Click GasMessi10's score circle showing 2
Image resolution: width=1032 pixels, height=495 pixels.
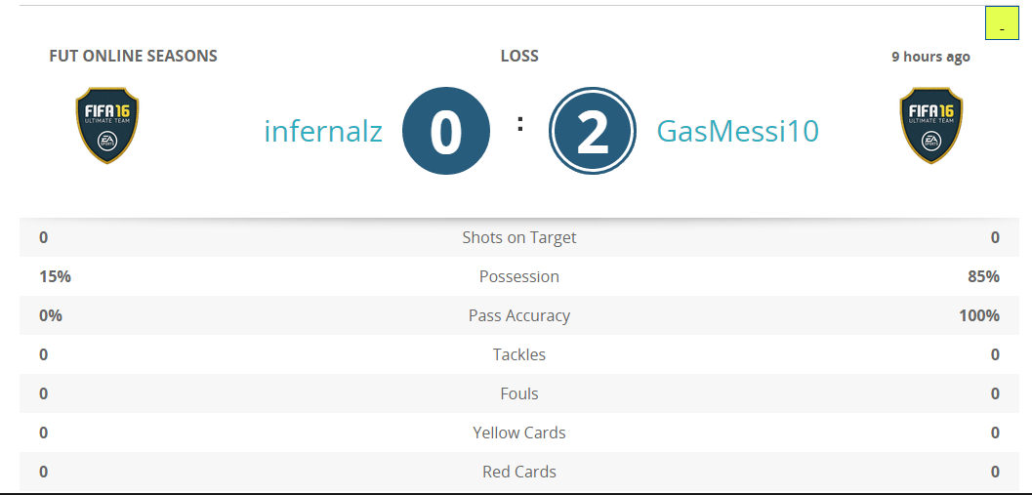[x=593, y=132]
